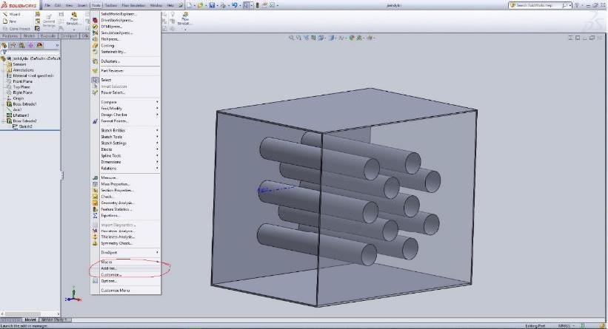Choose Customize in the Tools menu
Image resolution: width=608 pixels, height=329 pixels.
point(126,274)
